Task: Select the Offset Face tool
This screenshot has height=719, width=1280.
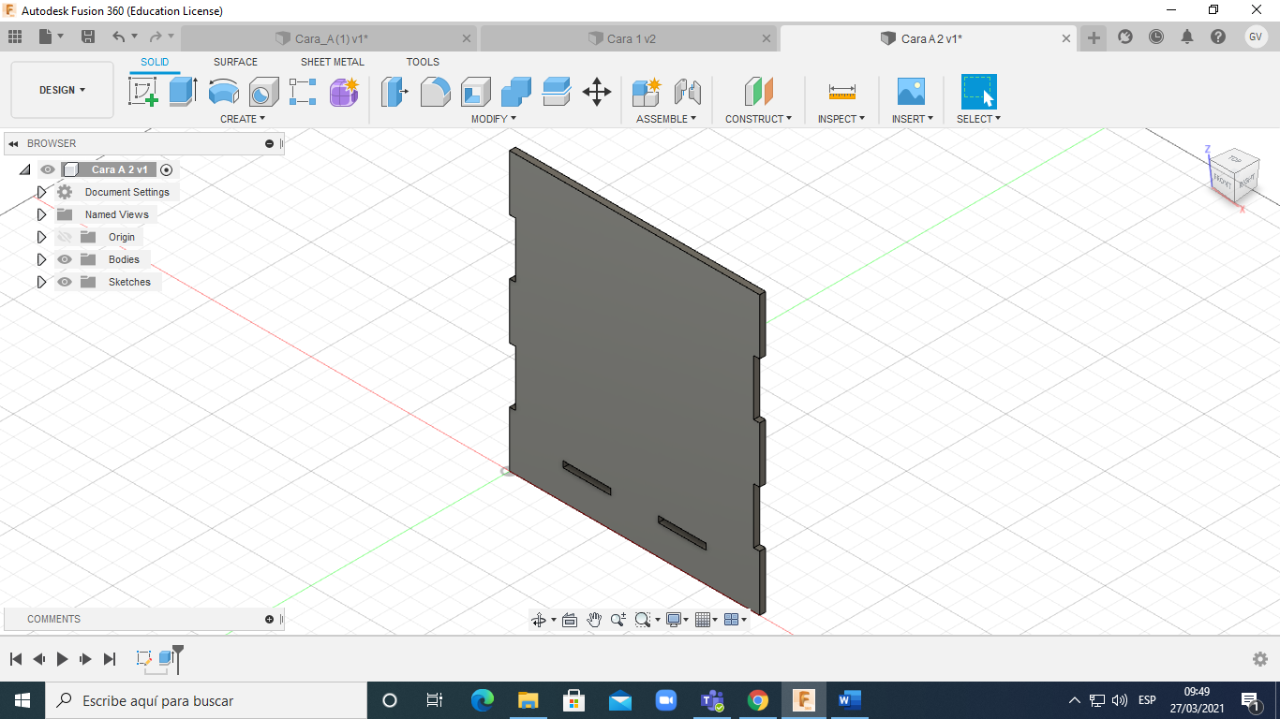Action: point(557,92)
